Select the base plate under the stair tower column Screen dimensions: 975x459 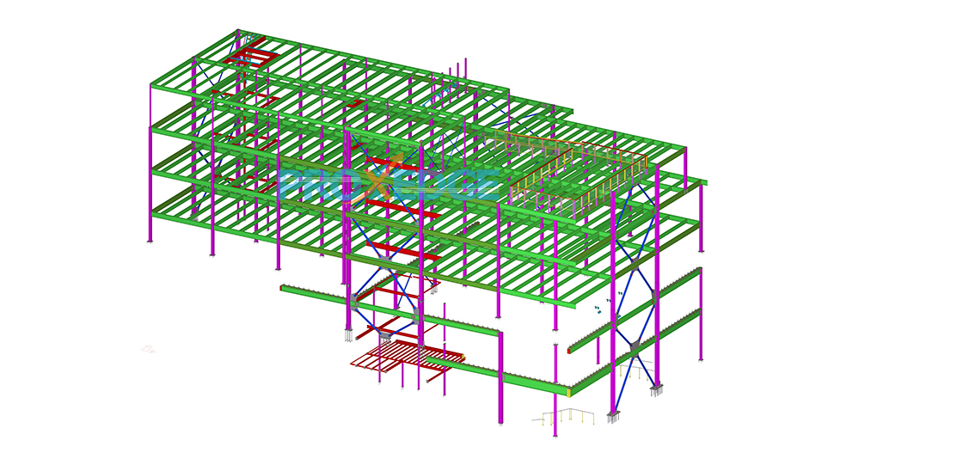pos(348,335)
